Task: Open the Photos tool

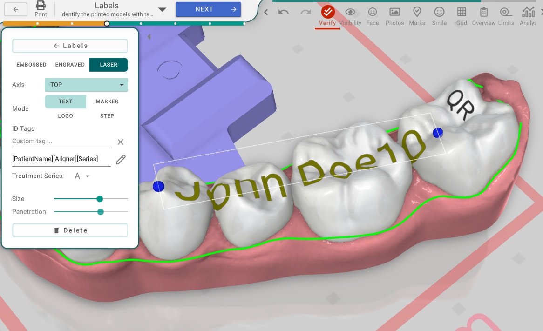Action: tap(395, 16)
